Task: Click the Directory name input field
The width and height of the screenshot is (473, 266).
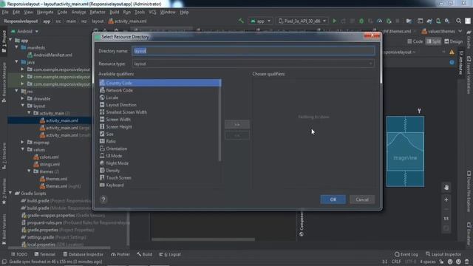Action: pyautogui.click(x=253, y=51)
